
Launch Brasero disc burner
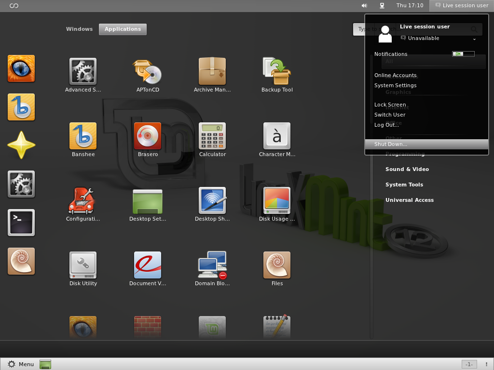click(x=148, y=136)
